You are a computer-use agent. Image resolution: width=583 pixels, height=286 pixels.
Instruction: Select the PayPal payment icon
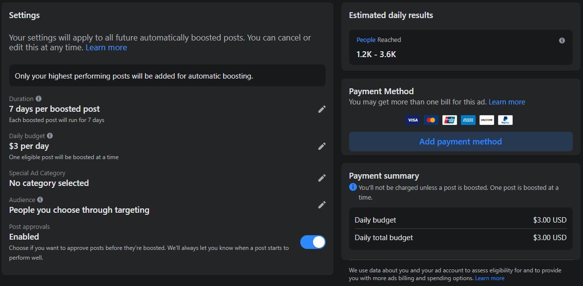coord(505,120)
